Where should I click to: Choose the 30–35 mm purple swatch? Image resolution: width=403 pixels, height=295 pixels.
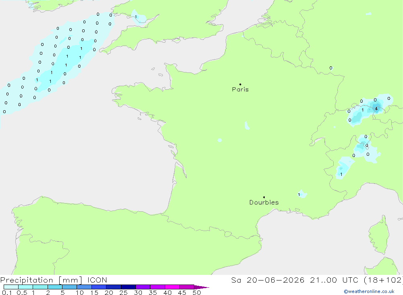click(x=143, y=287)
